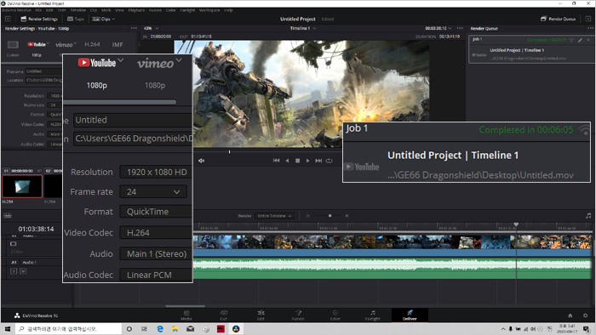The width and height of the screenshot is (596, 335).
Task: Switch to the Media page
Action: 186,315
